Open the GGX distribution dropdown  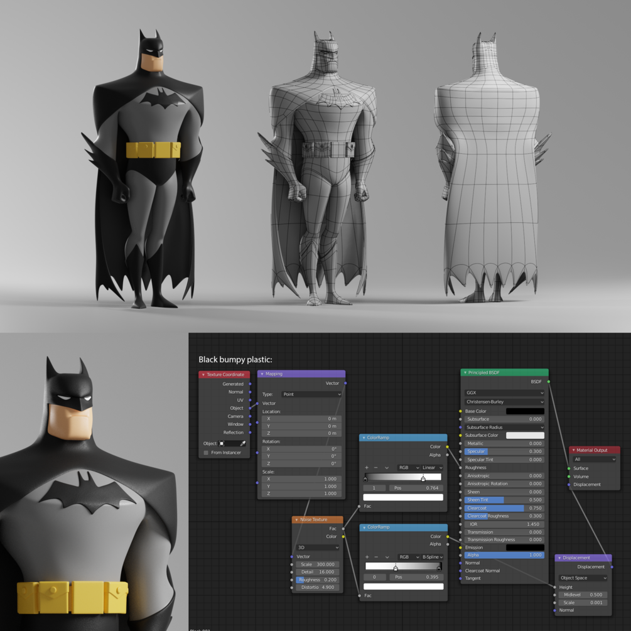pyautogui.click(x=505, y=393)
